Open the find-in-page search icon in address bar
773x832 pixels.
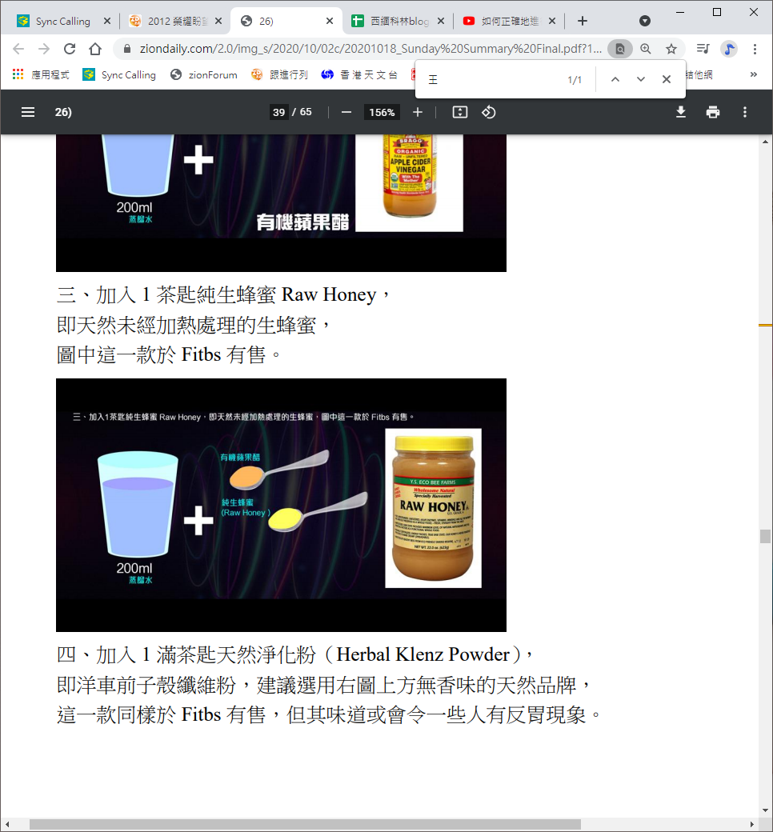(x=619, y=49)
